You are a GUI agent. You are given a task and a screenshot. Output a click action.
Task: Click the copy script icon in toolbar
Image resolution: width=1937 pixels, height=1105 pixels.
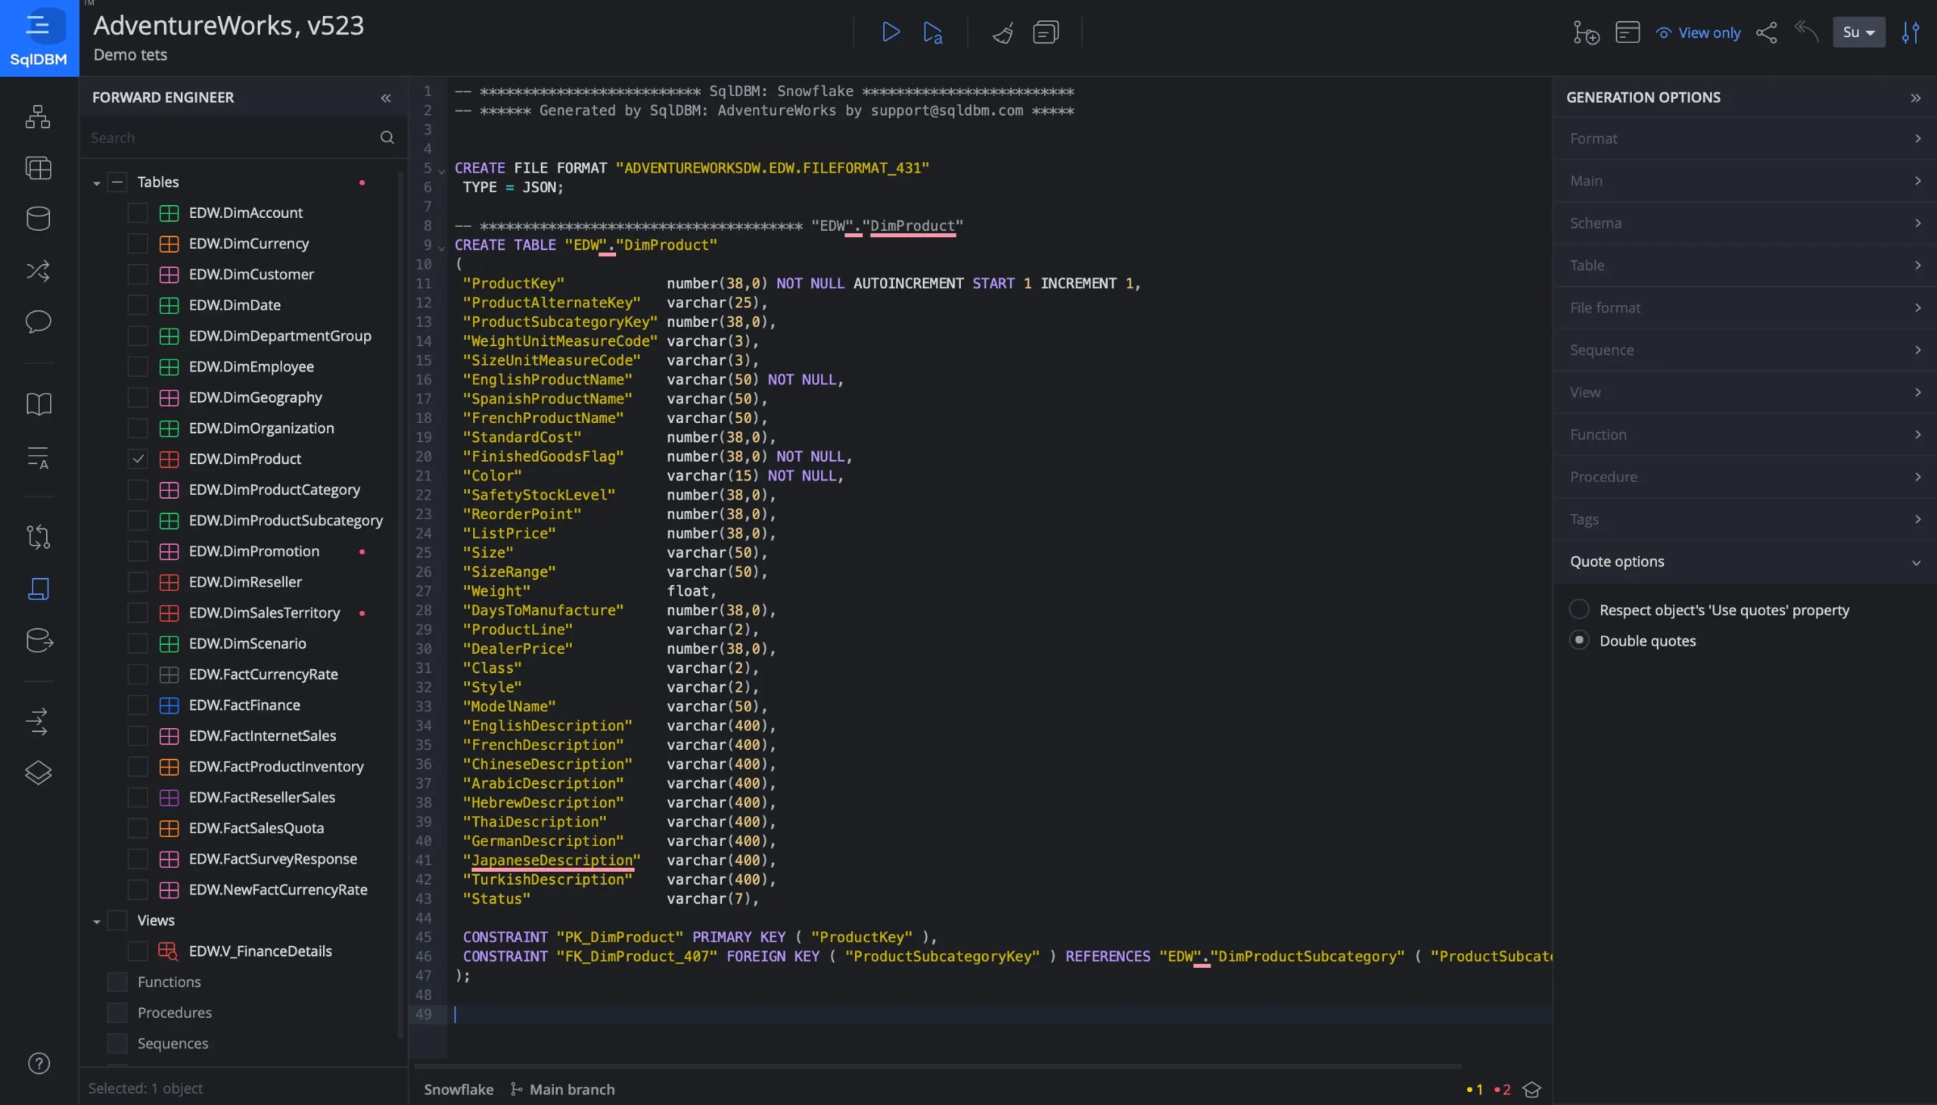click(x=1046, y=33)
